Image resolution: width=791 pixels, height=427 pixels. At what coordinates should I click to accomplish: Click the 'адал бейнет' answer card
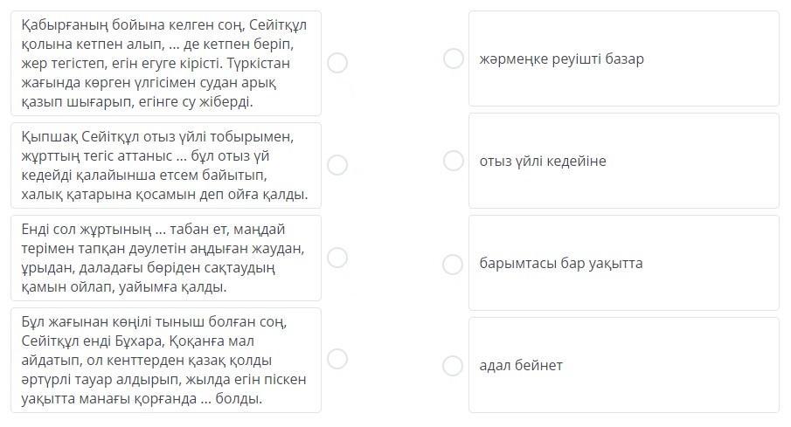[623, 365]
